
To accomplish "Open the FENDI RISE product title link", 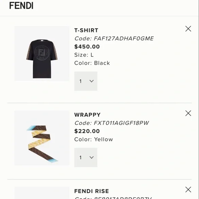I will tap(92, 191).
